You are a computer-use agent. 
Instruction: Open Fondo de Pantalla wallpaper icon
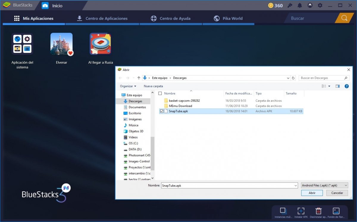(336, 211)
